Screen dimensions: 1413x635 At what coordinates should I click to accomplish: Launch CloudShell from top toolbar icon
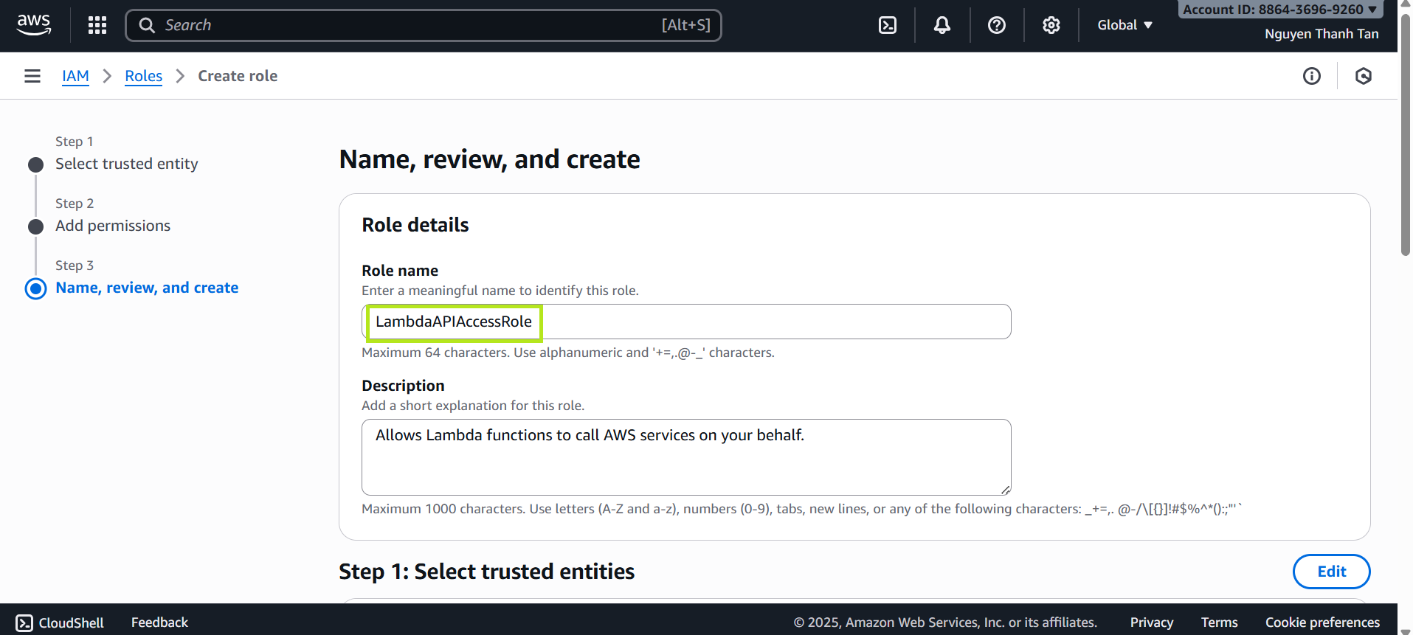[x=888, y=25]
